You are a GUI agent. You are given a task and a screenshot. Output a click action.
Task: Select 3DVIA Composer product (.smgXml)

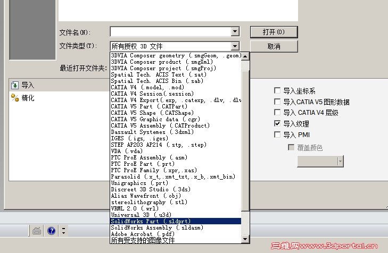[176, 62]
